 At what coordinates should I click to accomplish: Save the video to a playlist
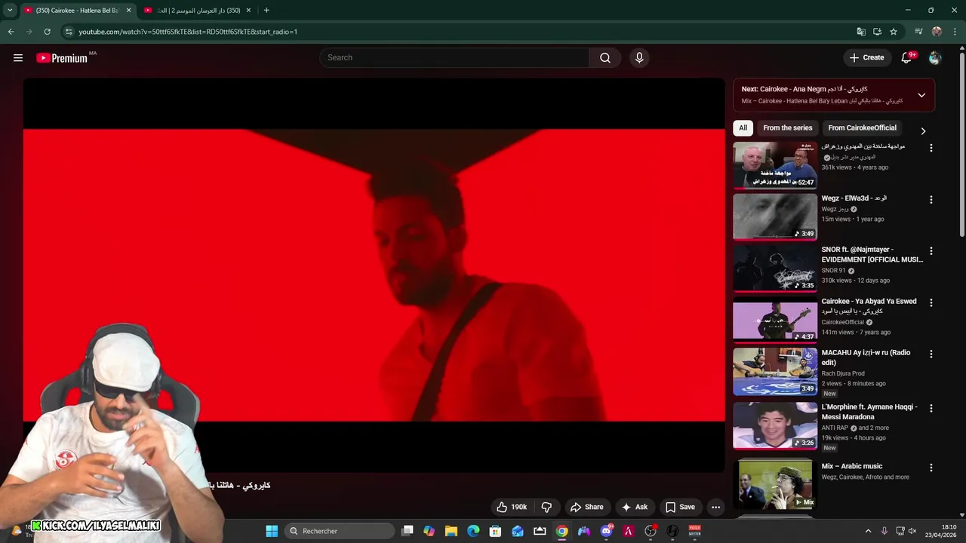coord(680,507)
